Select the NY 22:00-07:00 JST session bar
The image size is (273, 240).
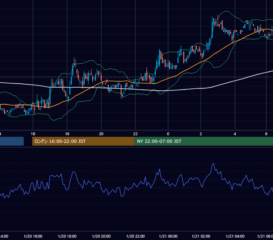point(204,141)
